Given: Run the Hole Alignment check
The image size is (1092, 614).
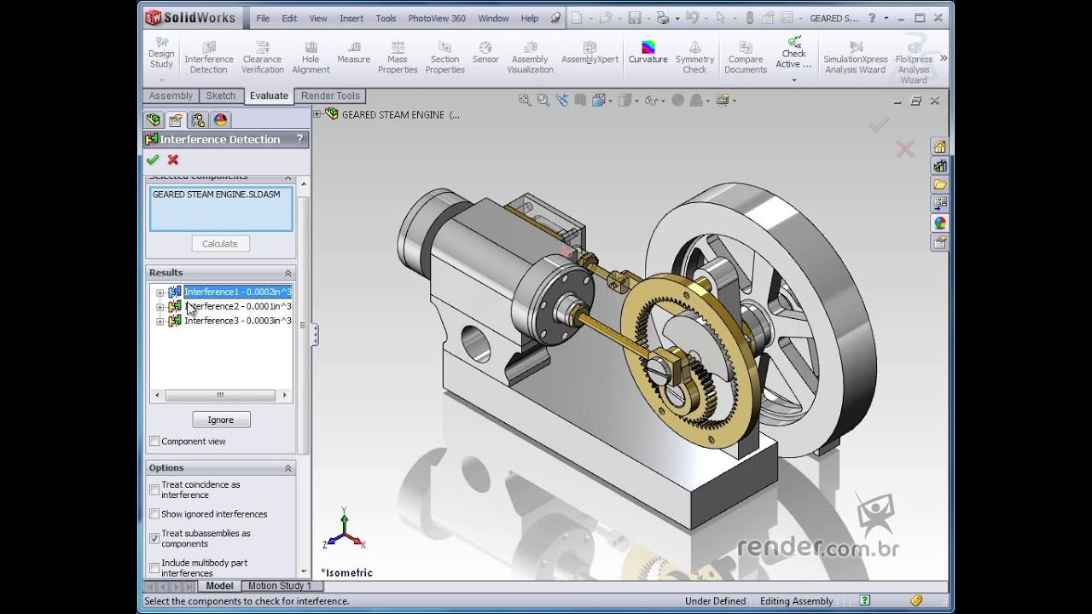Looking at the screenshot, I should [311, 57].
